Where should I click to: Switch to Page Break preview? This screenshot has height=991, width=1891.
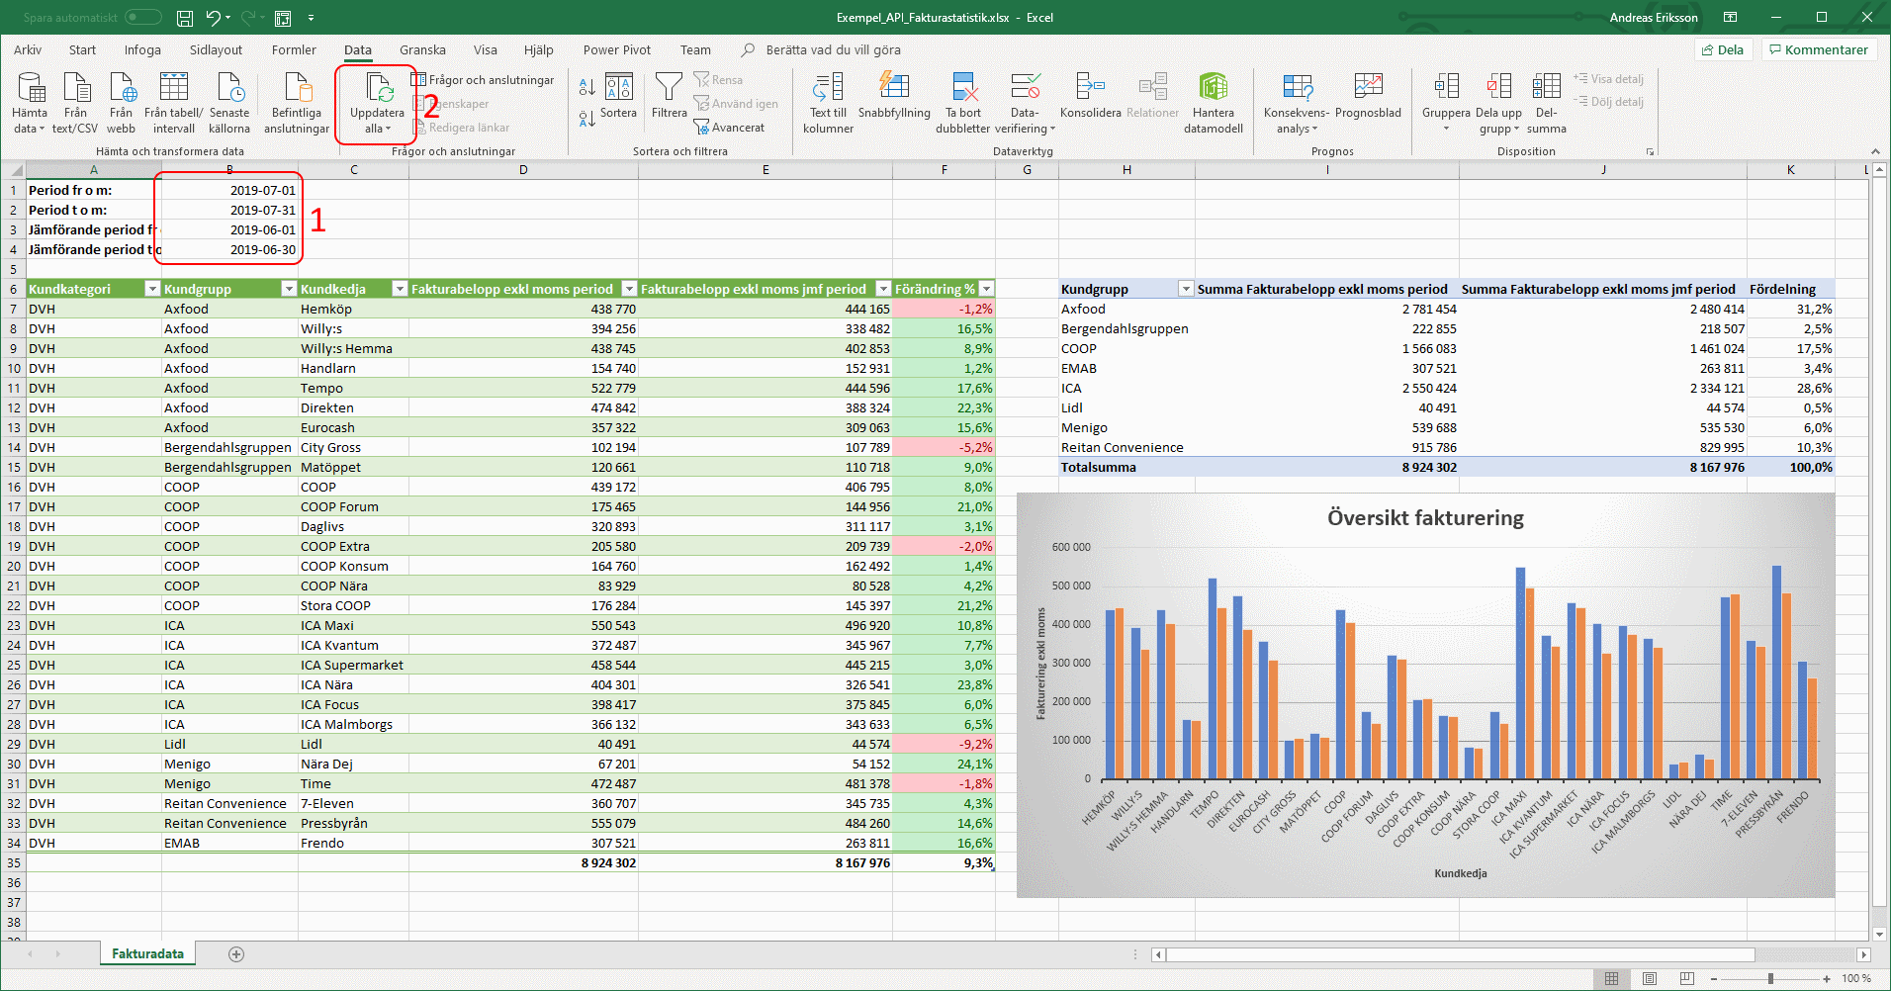[1687, 978]
